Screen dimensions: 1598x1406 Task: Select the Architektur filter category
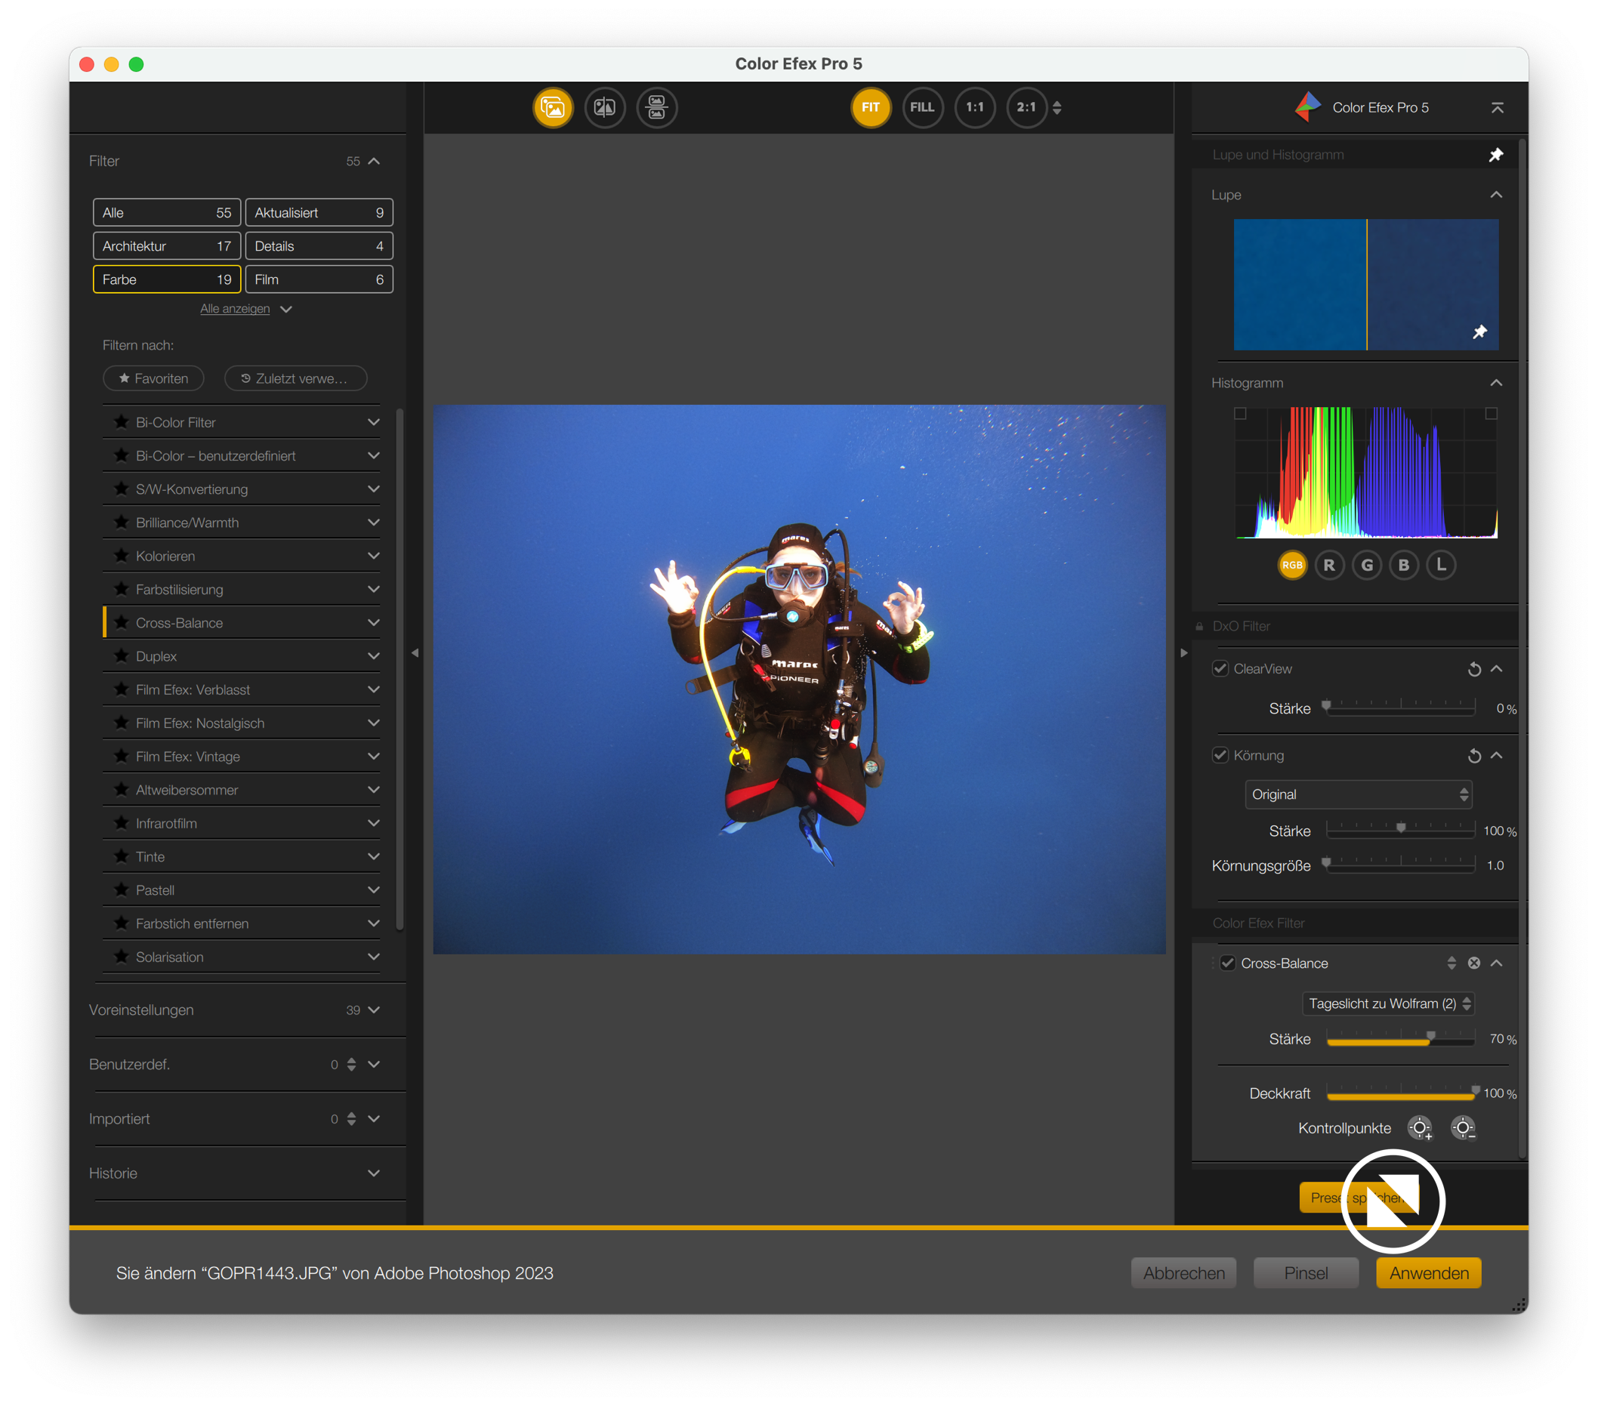pyautogui.click(x=167, y=246)
